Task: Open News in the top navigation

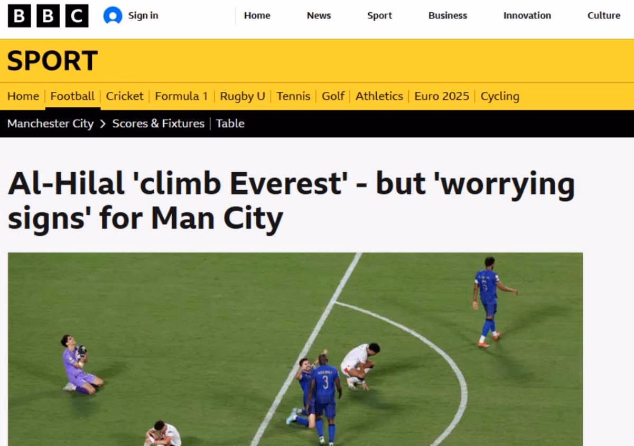Action: click(x=319, y=16)
